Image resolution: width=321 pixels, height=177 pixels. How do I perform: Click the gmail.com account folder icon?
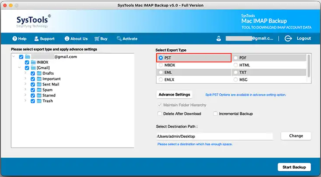click(28, 57)
